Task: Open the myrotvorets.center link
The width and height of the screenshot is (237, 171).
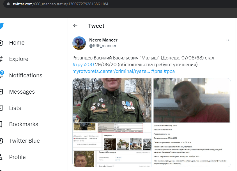Action: 111,71
